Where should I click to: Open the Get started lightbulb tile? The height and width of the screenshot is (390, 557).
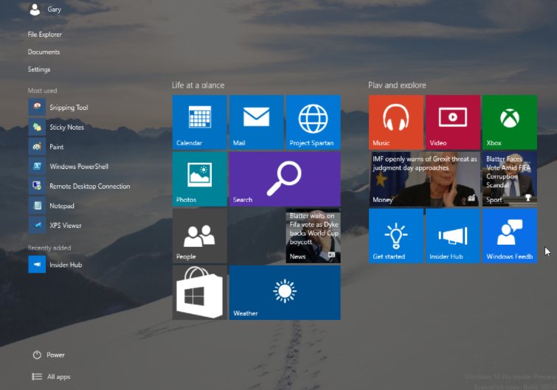pos(395,236)
